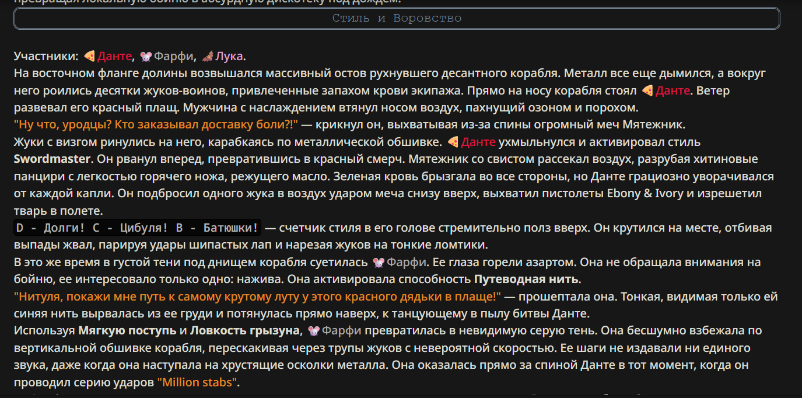Click the 'Стиль и Воровство' section header box
Image resolution: width=802 pixels, height=398 pixels.
[397, 18]
